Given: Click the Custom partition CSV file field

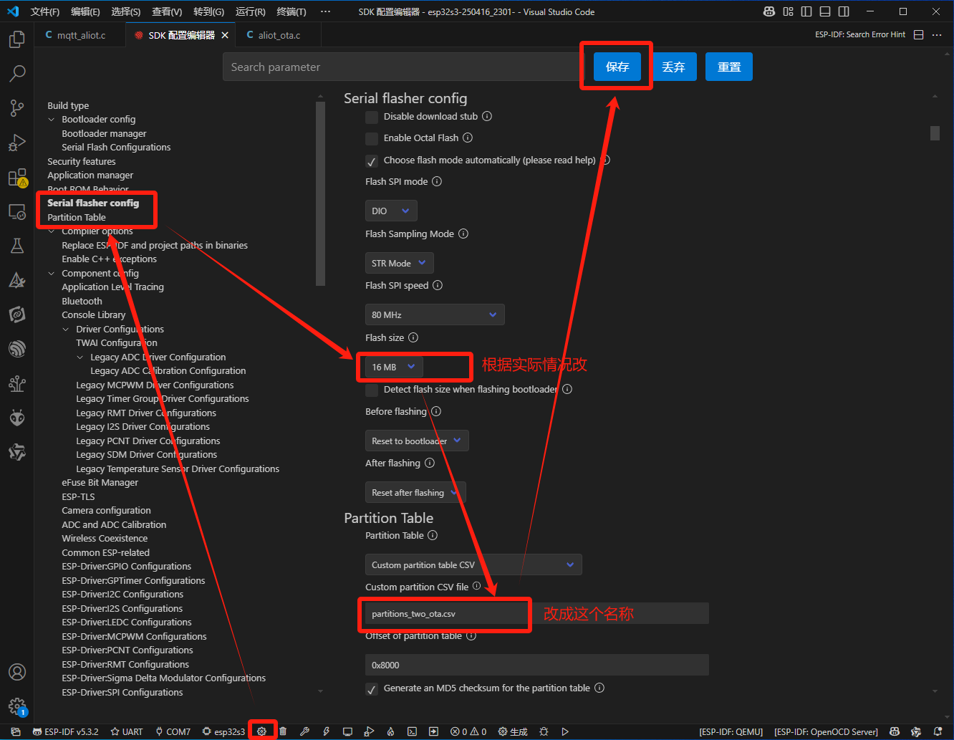Looking at the screenshot, I should point(537,613).
